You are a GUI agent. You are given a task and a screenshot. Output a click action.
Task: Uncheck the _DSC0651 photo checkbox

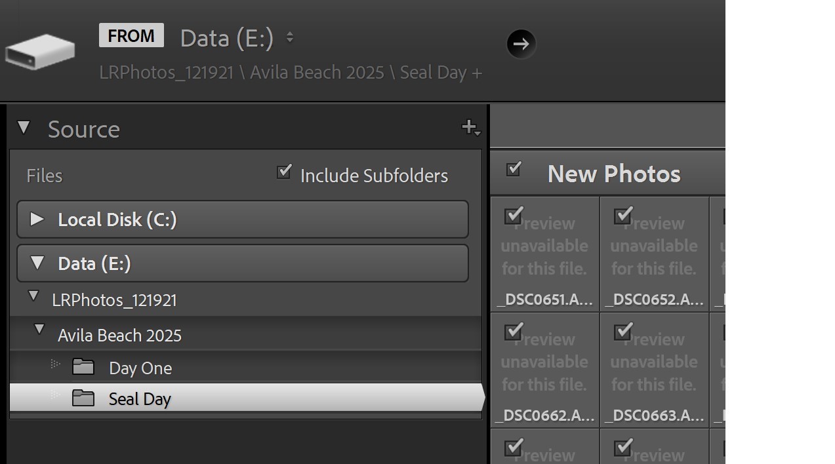[514, 215]
